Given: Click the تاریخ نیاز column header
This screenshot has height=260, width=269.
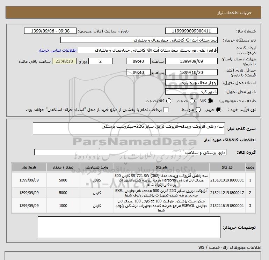Looking at the screenshot, I should pos(29,167).
